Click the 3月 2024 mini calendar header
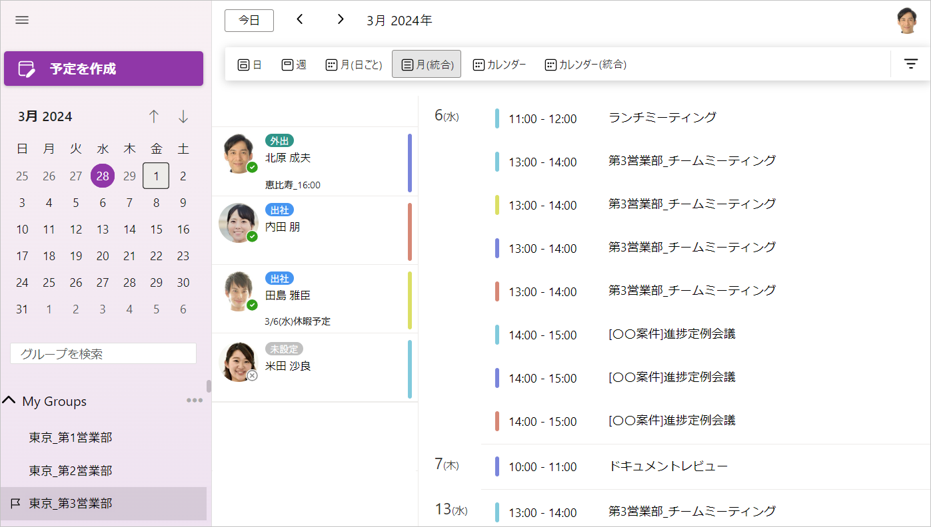931x527 pixels. [x=45, y=116]
